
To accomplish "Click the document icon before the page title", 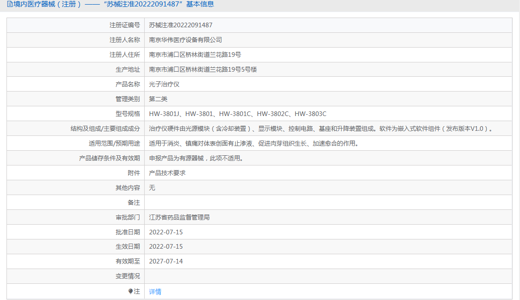I will pos(10,4).
